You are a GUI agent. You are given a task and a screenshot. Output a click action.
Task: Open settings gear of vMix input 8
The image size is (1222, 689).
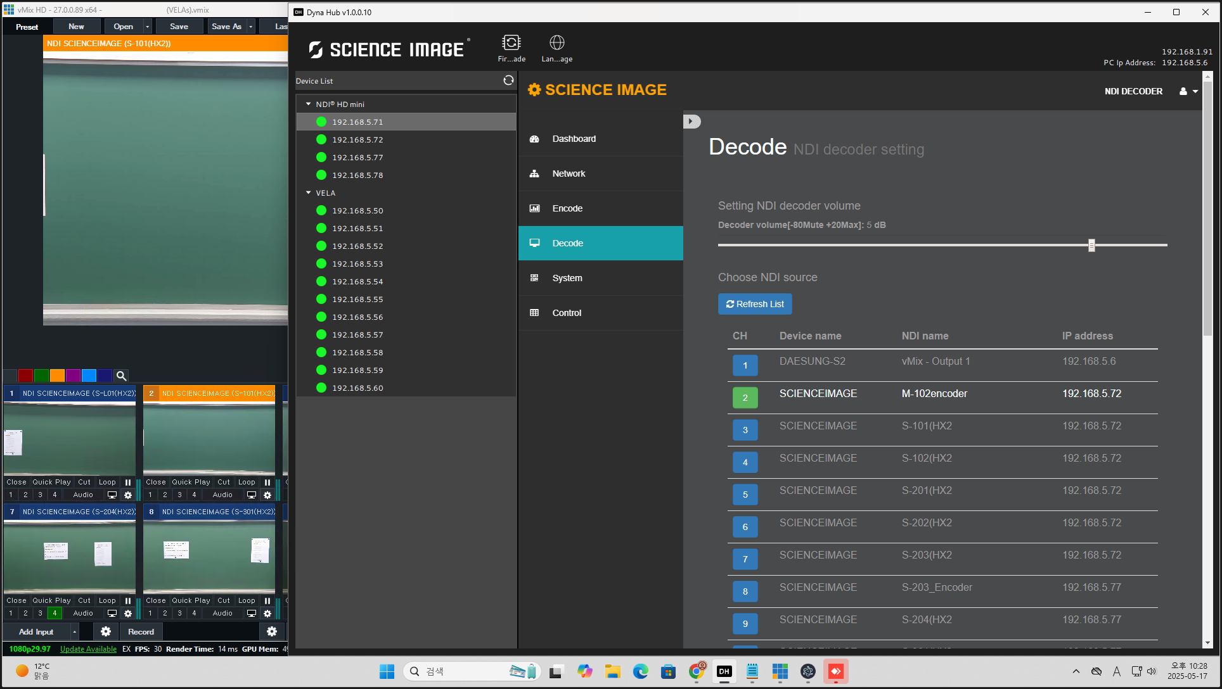(267, 613)
